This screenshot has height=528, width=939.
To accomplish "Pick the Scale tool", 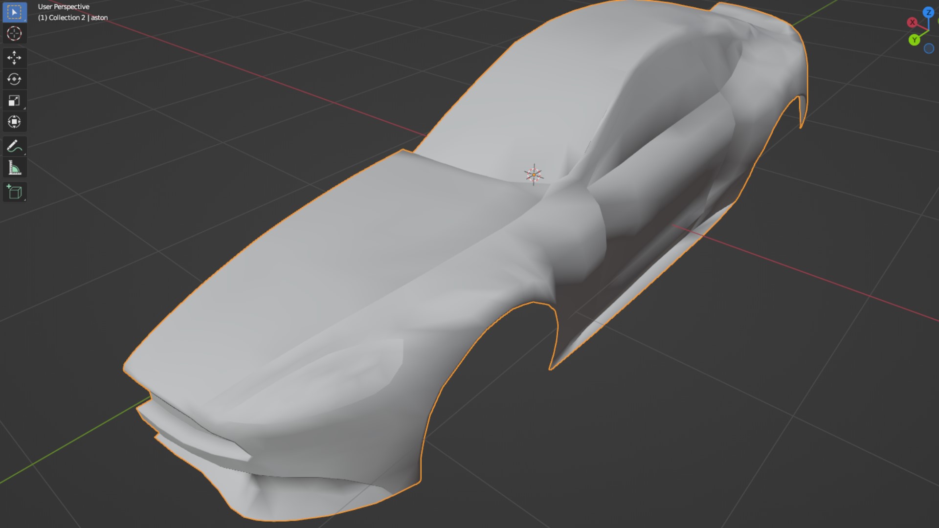I will [x=14, y=101].
